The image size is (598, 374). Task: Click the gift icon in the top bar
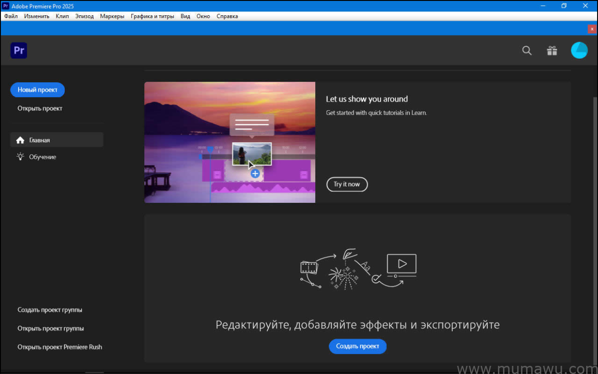[x=552, y=51]
